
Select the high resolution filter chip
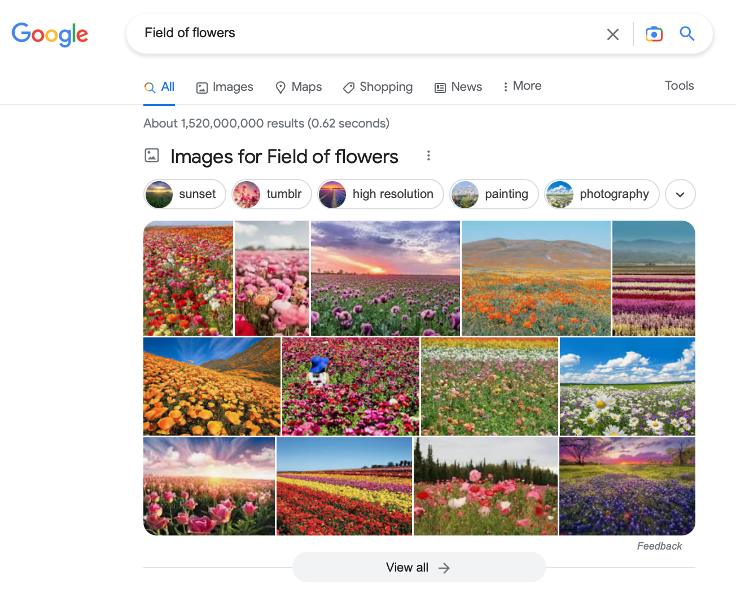(381, 194)
